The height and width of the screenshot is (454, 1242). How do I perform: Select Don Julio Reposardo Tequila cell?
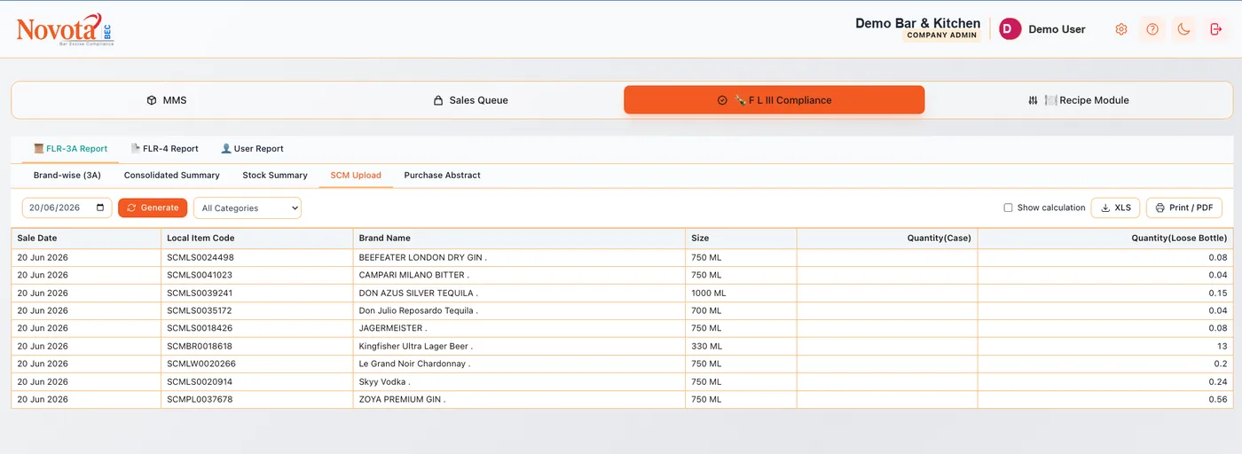pos(520,310)
